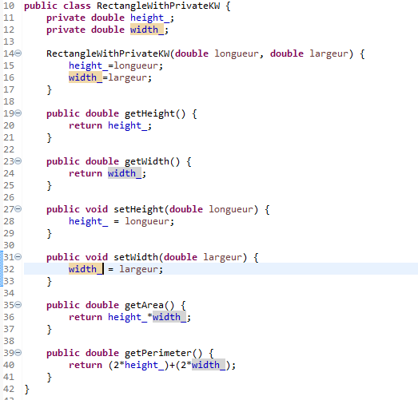
Task: Click the setHeight method name
Action: (138, 210)
